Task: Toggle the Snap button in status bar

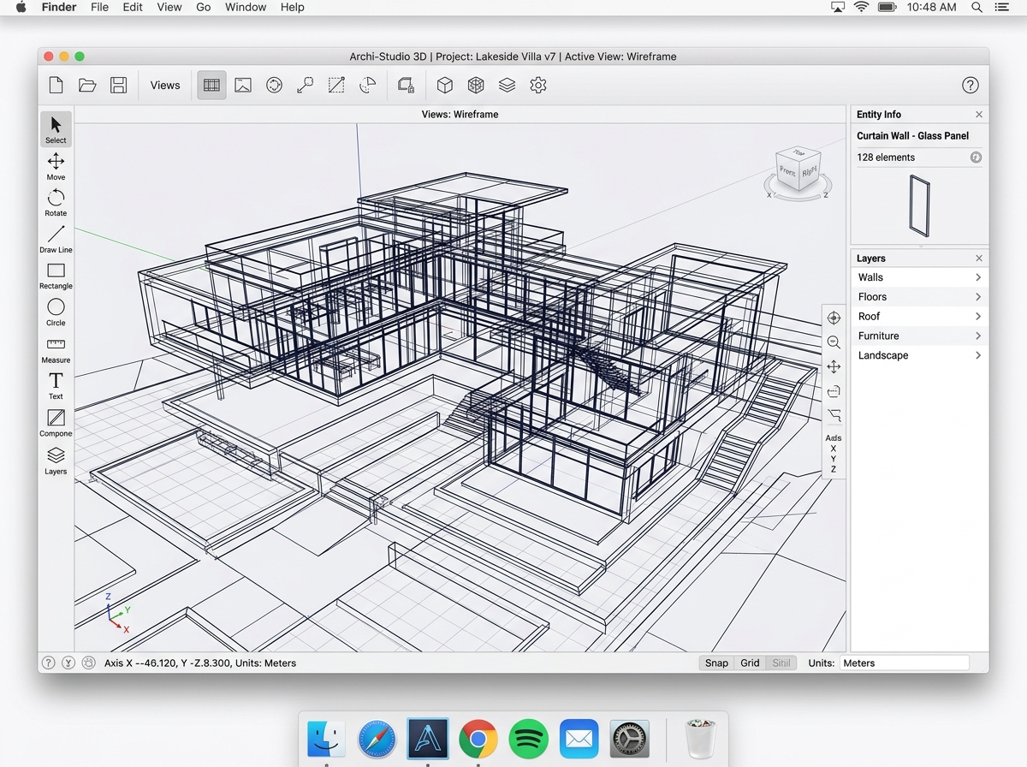Action: pos(716,663)
